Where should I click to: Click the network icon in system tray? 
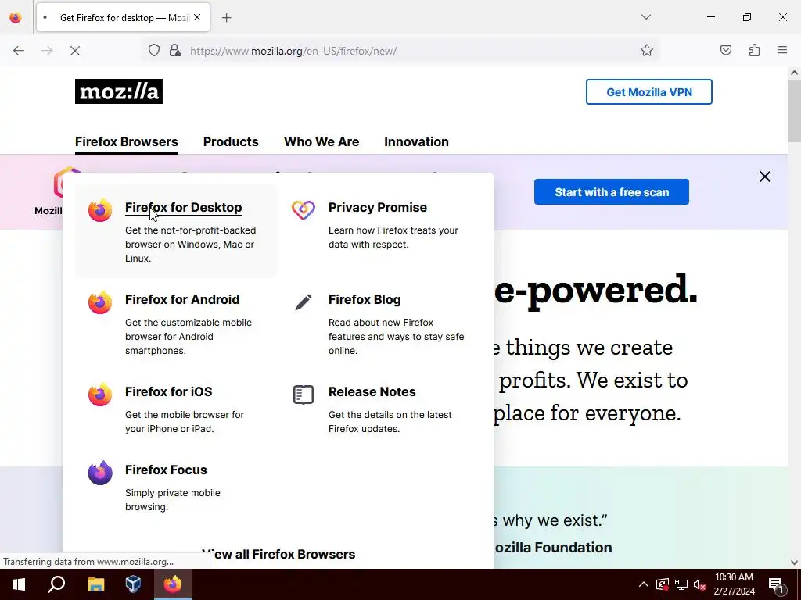(x=681, y=584)
